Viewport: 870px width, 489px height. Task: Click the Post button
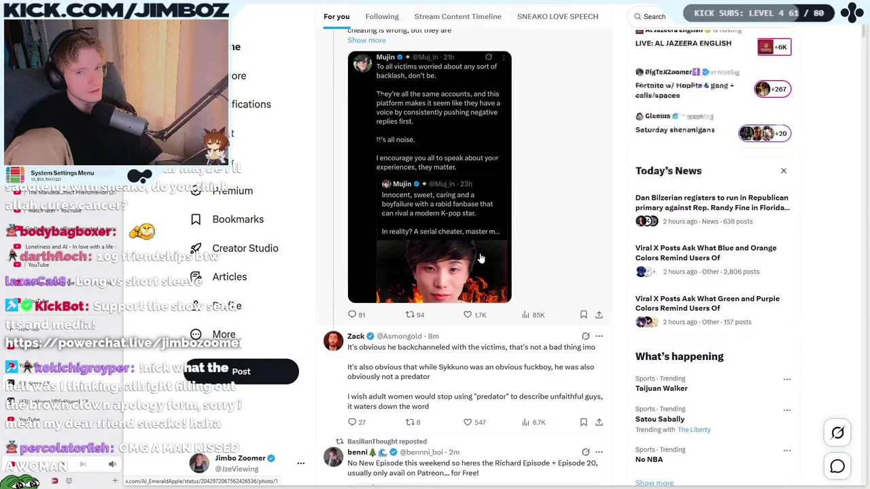pos(241,372)
